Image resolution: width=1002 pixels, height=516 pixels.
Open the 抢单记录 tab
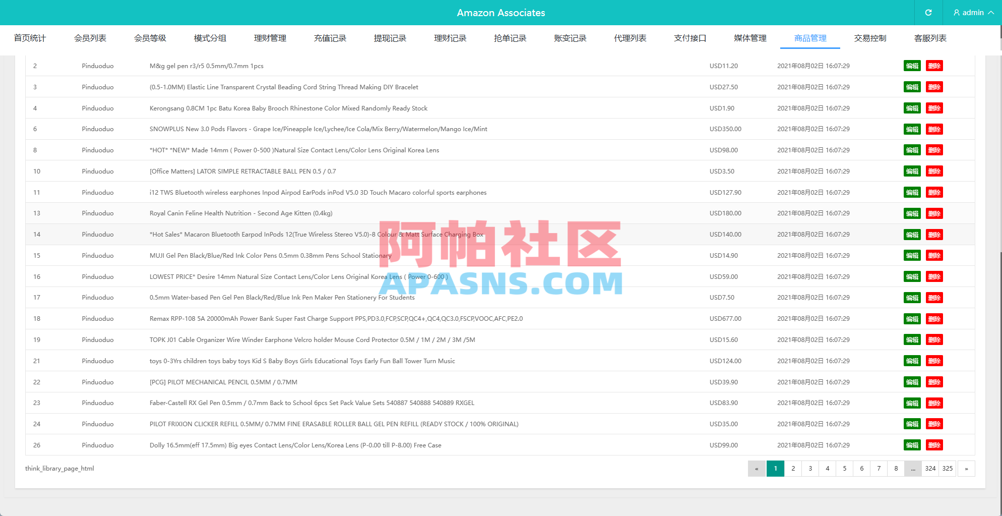pyautogui.click(x=510, y=38)
